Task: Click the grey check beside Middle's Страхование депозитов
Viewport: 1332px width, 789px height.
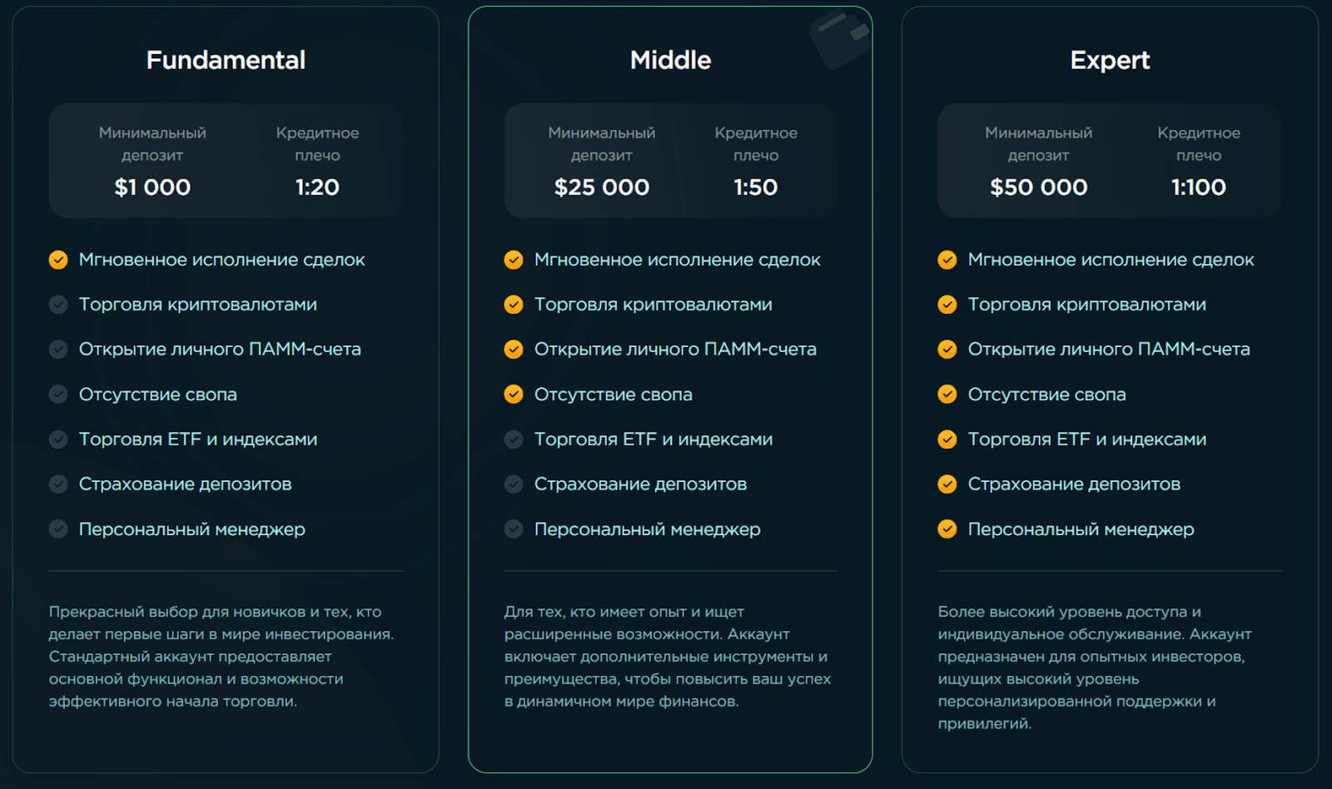Action: pos(514,484)
